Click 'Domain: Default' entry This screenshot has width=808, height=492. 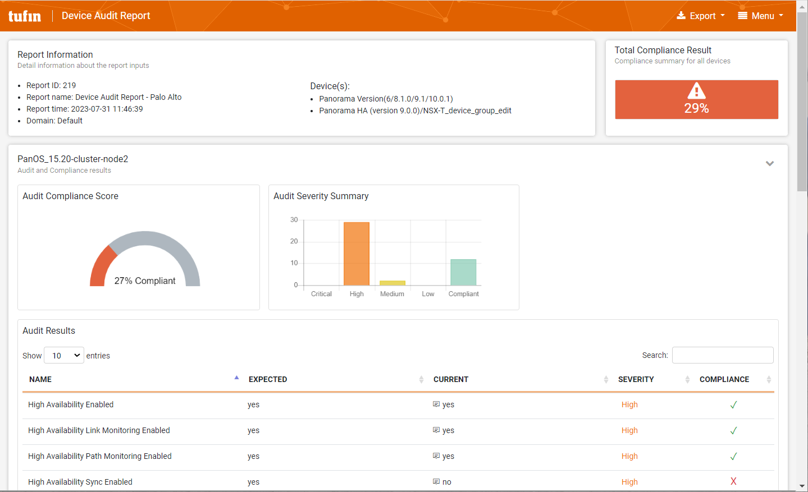(54, 121)
